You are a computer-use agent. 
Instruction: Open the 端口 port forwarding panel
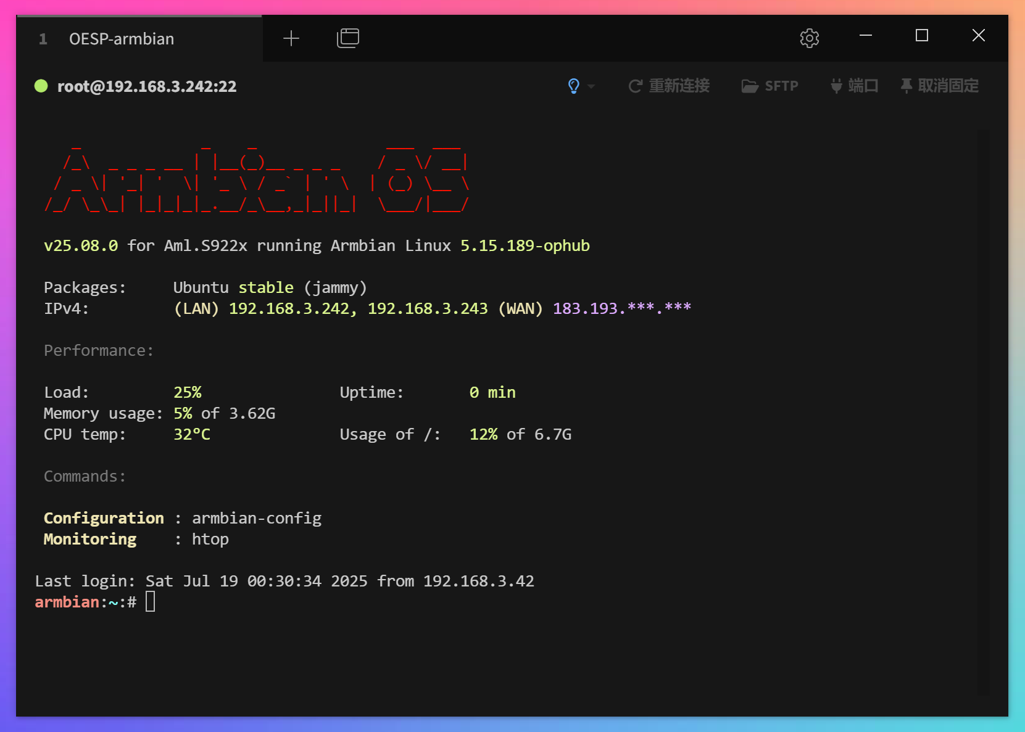click(854, 86)
